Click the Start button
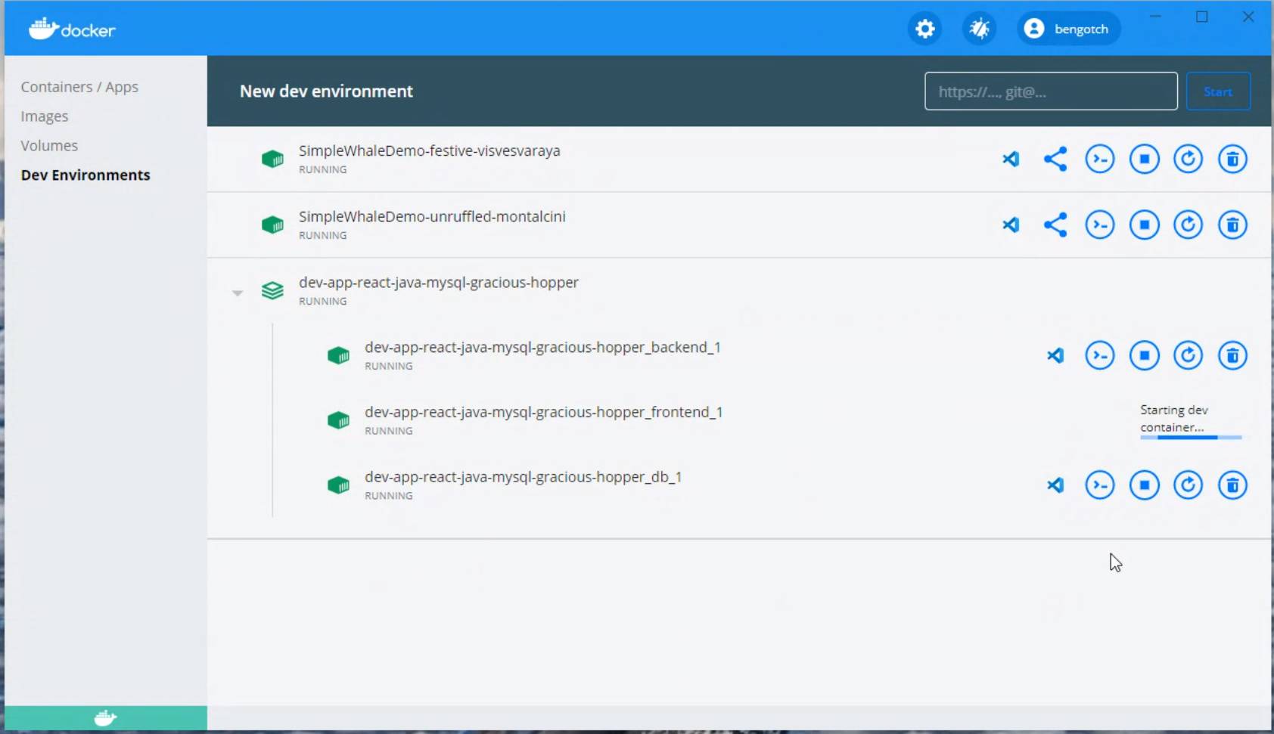Image resolution: width=1274 pixels, height=734 pixels. pyautogui.click(x=1218, y=91)
